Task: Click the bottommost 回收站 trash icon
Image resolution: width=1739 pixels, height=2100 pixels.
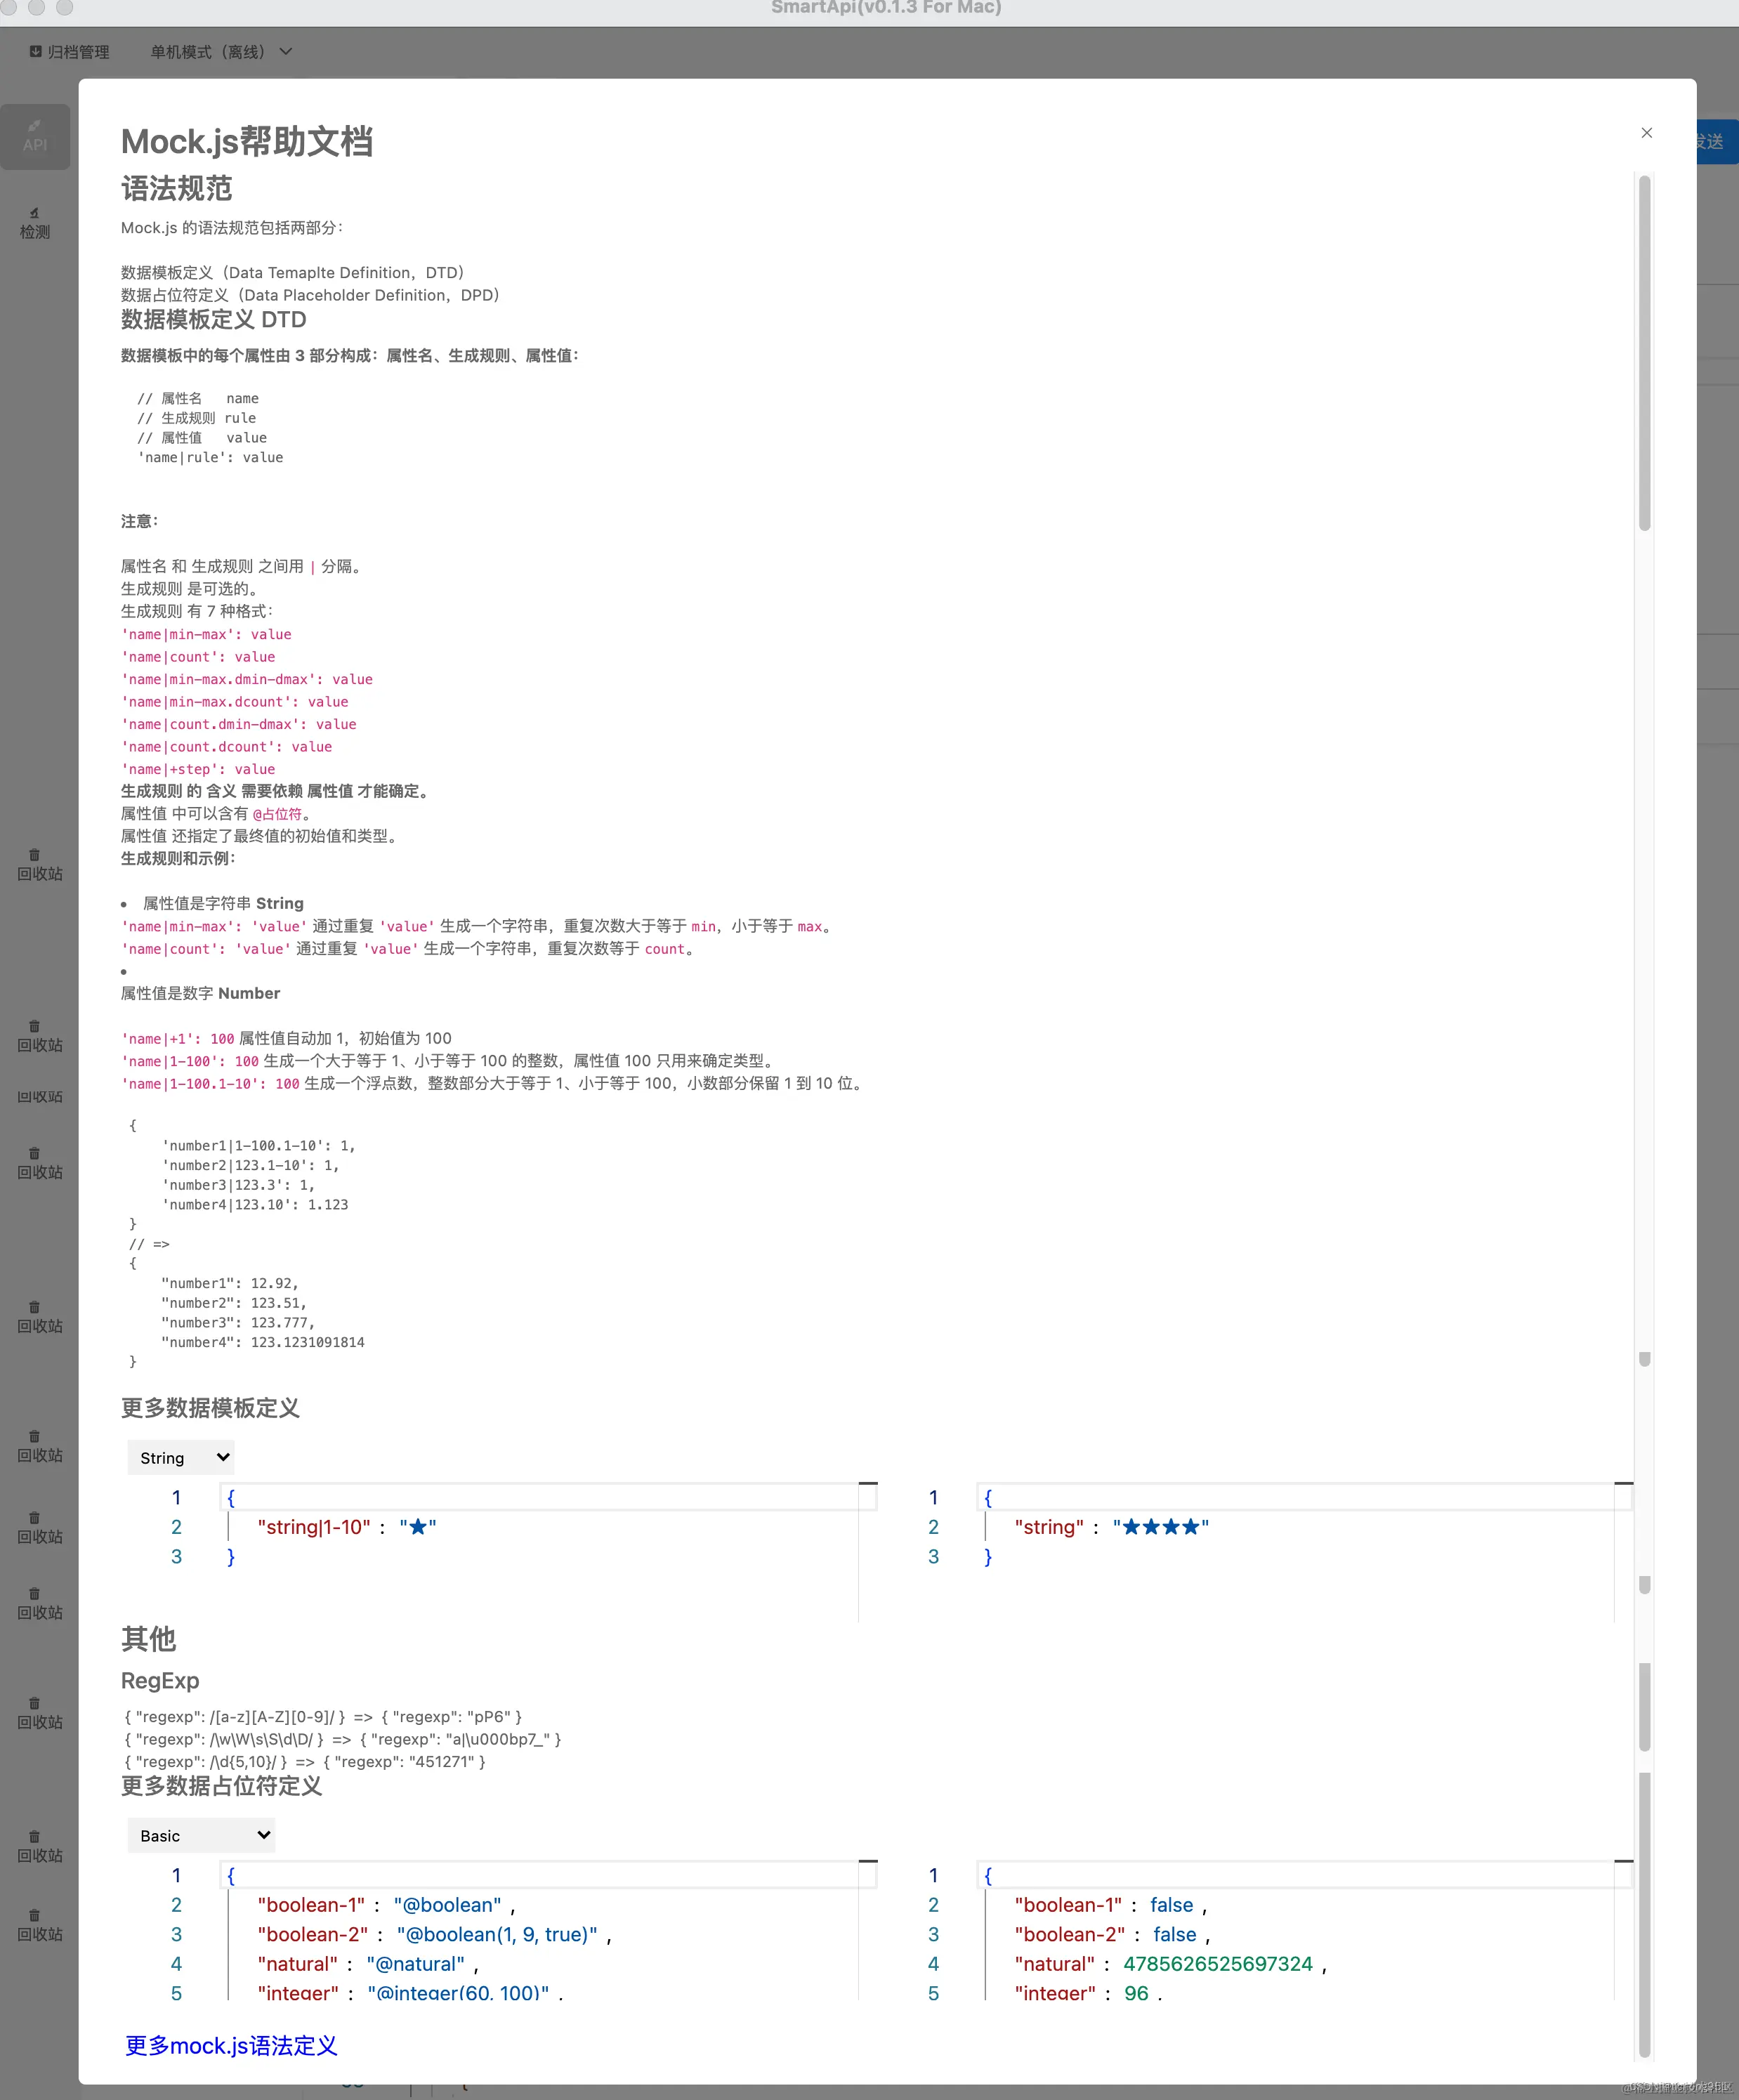Action: pyautogui.click(x=34, y=1915)
